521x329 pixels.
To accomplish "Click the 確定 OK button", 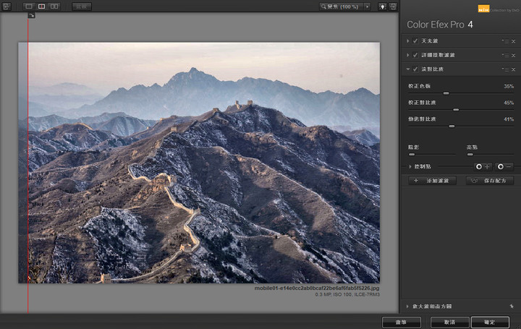I will [x=490, y=322].
